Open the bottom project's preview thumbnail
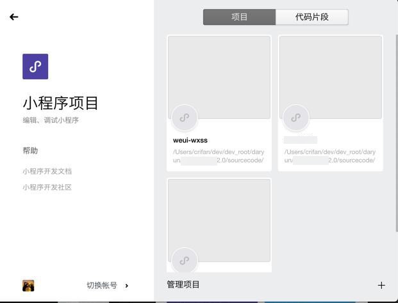Image resolution: width=398 pixels, height=303 pixels. click(219, 221)
